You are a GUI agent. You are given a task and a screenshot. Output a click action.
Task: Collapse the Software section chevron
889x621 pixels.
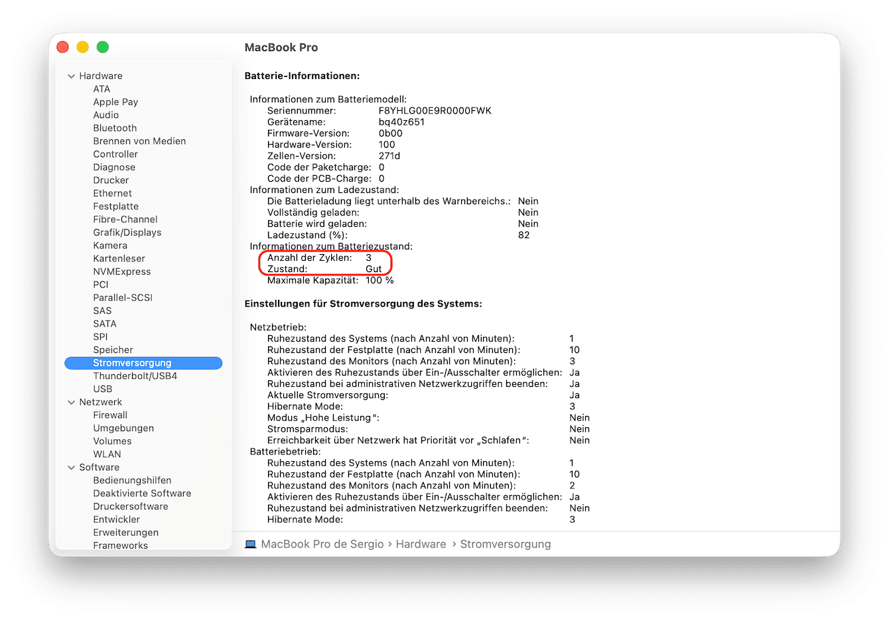coord(71,468)
